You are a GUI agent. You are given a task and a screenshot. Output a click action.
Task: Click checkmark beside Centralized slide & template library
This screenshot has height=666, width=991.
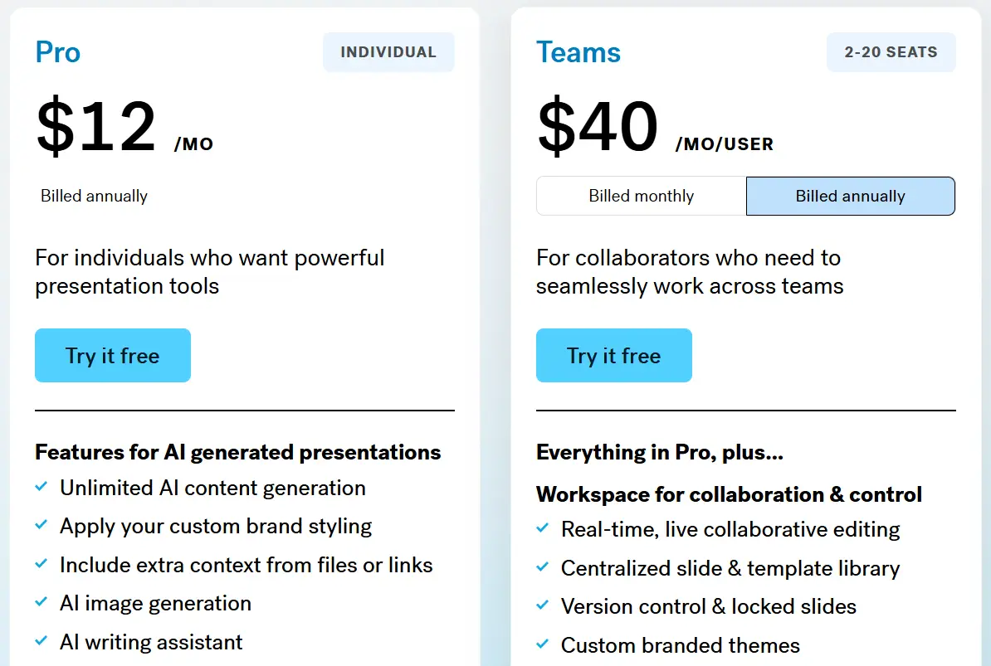pos(542,567)
